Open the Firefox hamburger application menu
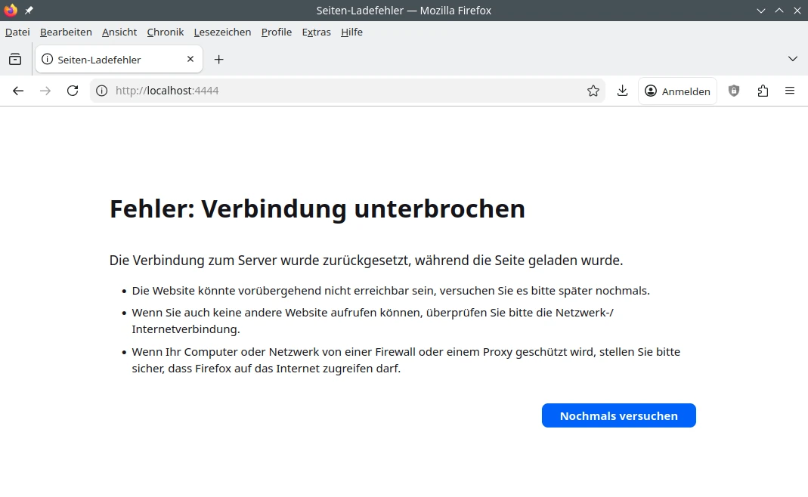The height and width of the screenshot is (497, 808). pyautogui.click(x=790, y=91)
